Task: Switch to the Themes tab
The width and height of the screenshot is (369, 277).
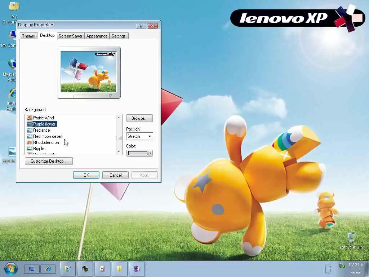Action: (x=29, y=36)
